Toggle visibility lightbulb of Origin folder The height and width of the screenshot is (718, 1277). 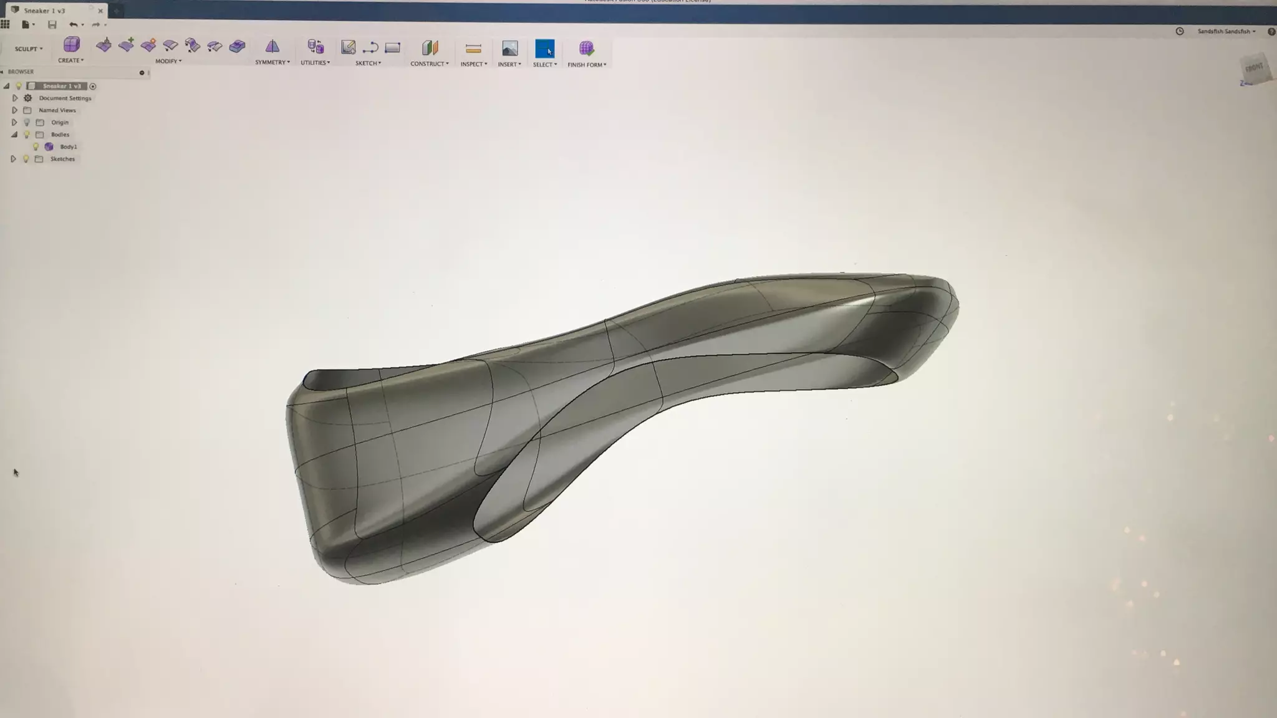[27, 123]
